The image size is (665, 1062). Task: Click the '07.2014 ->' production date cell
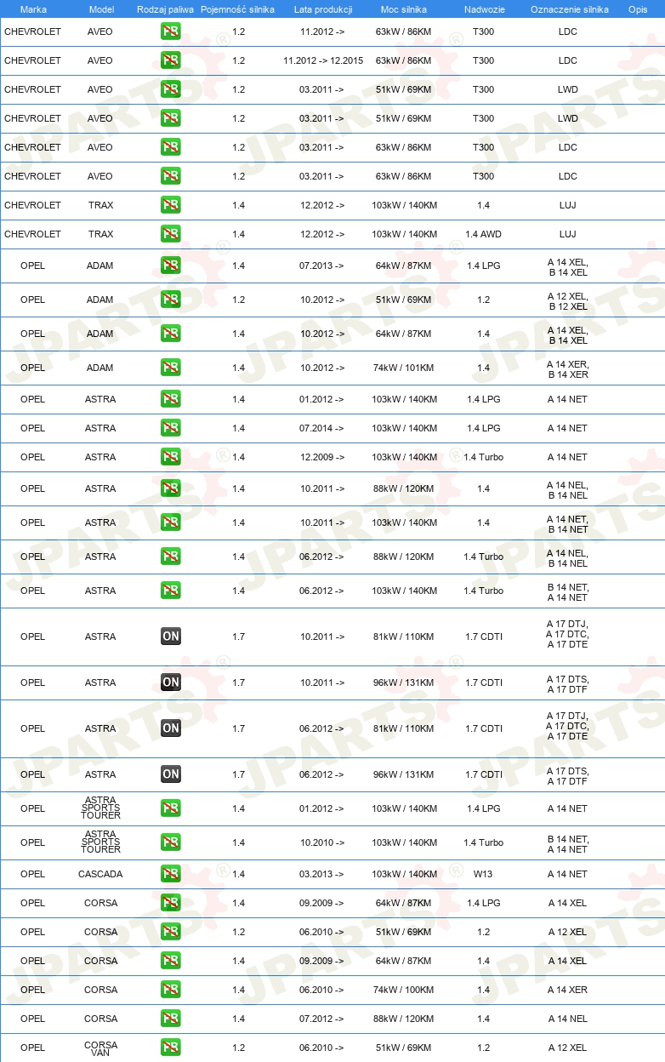click(x=322, y=428)
